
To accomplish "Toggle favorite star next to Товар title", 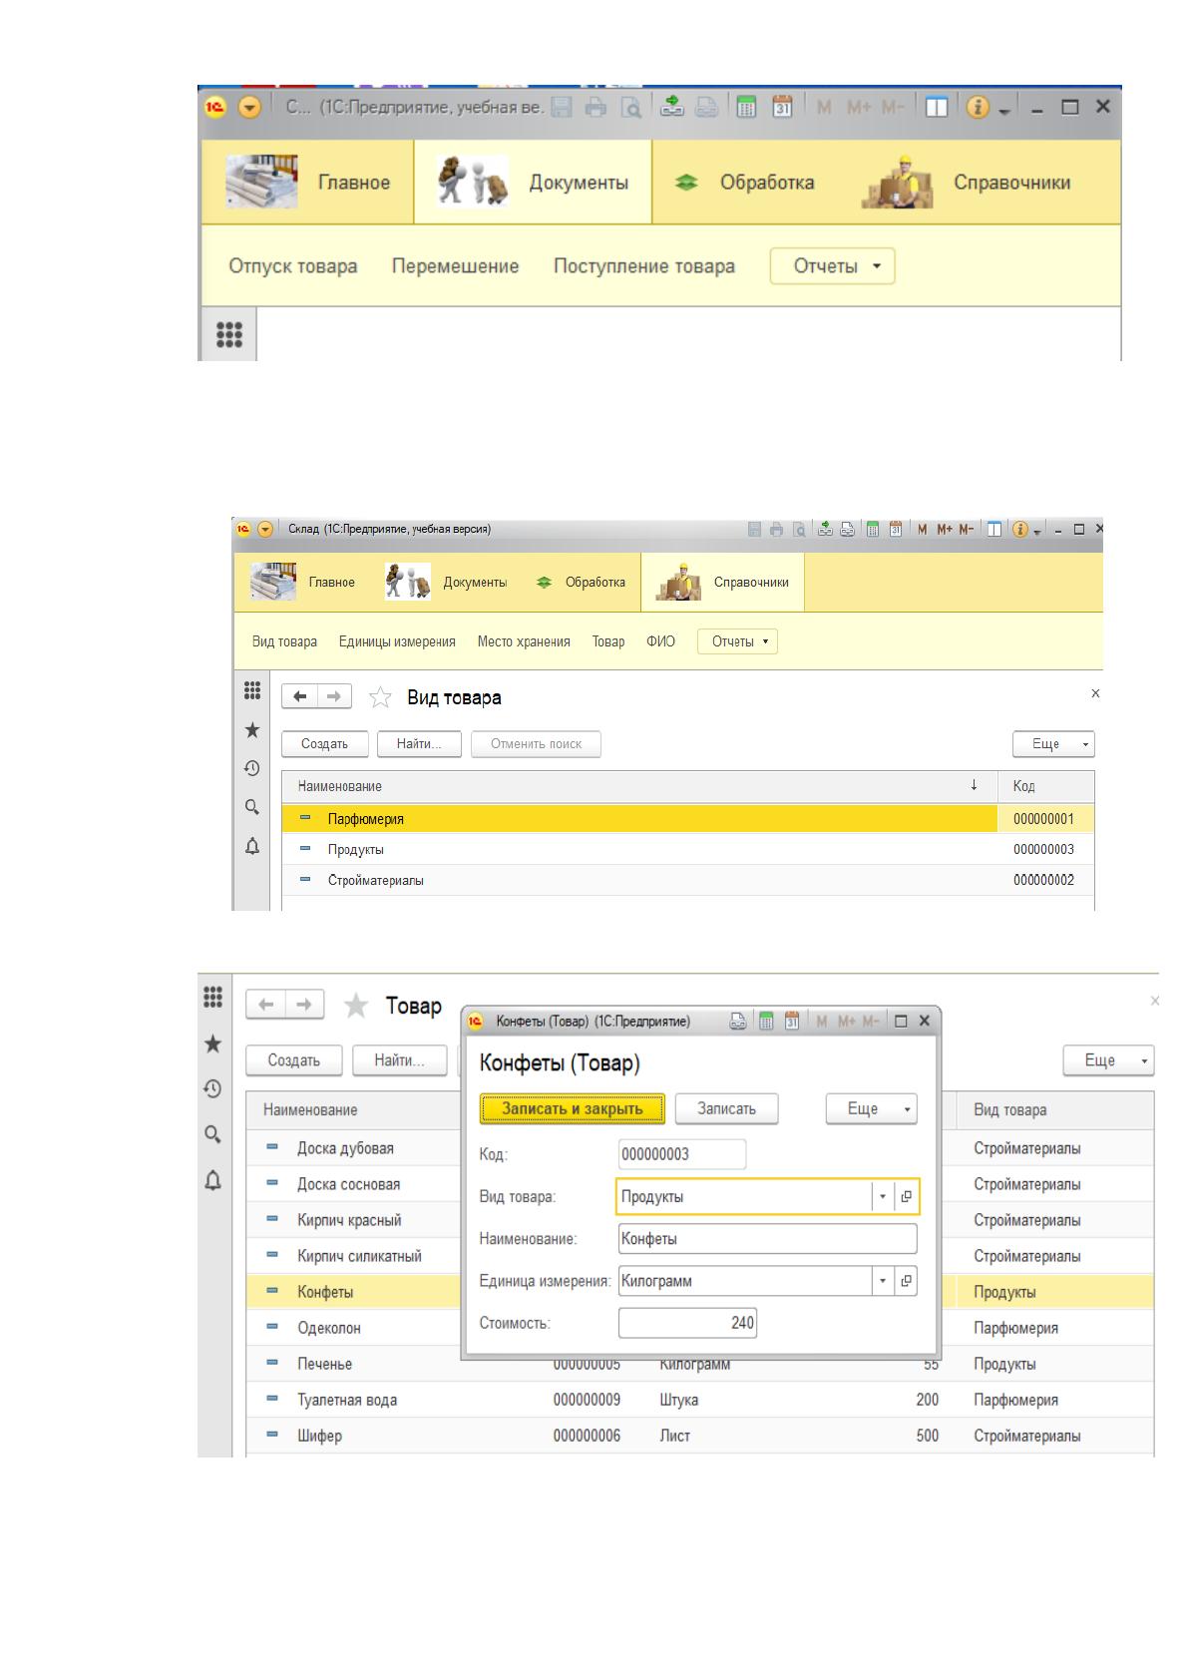I will click(x=356, y=1006).
